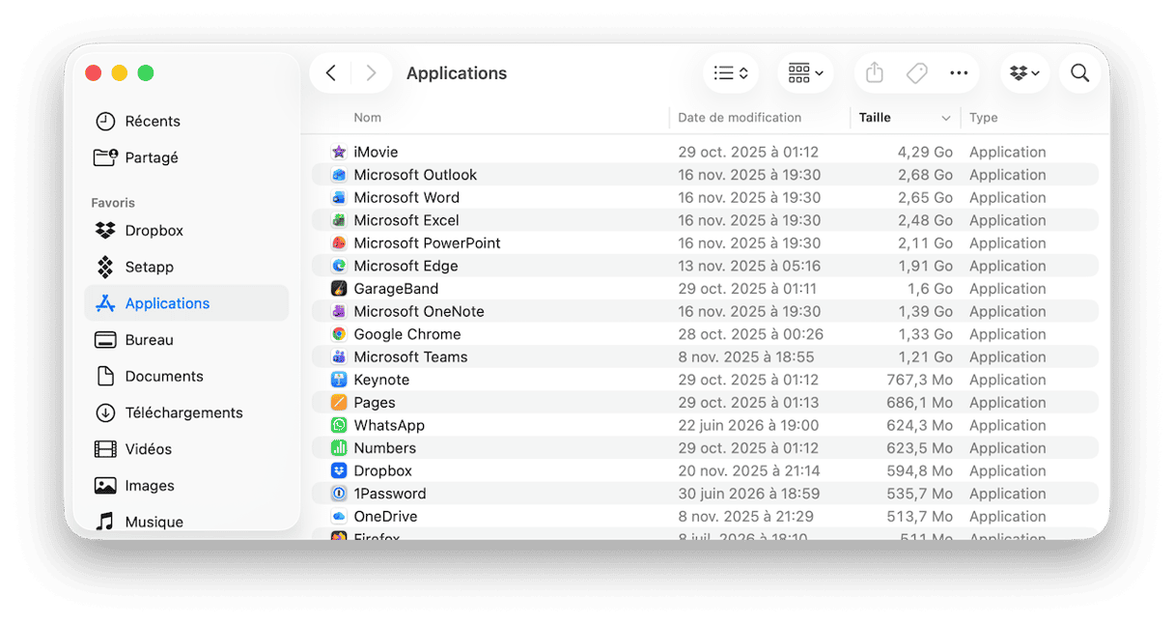Viewport: 1174px width, 624px height.
Task: Click the Microsoft Outlook app icon
Action: coord(339,175)
